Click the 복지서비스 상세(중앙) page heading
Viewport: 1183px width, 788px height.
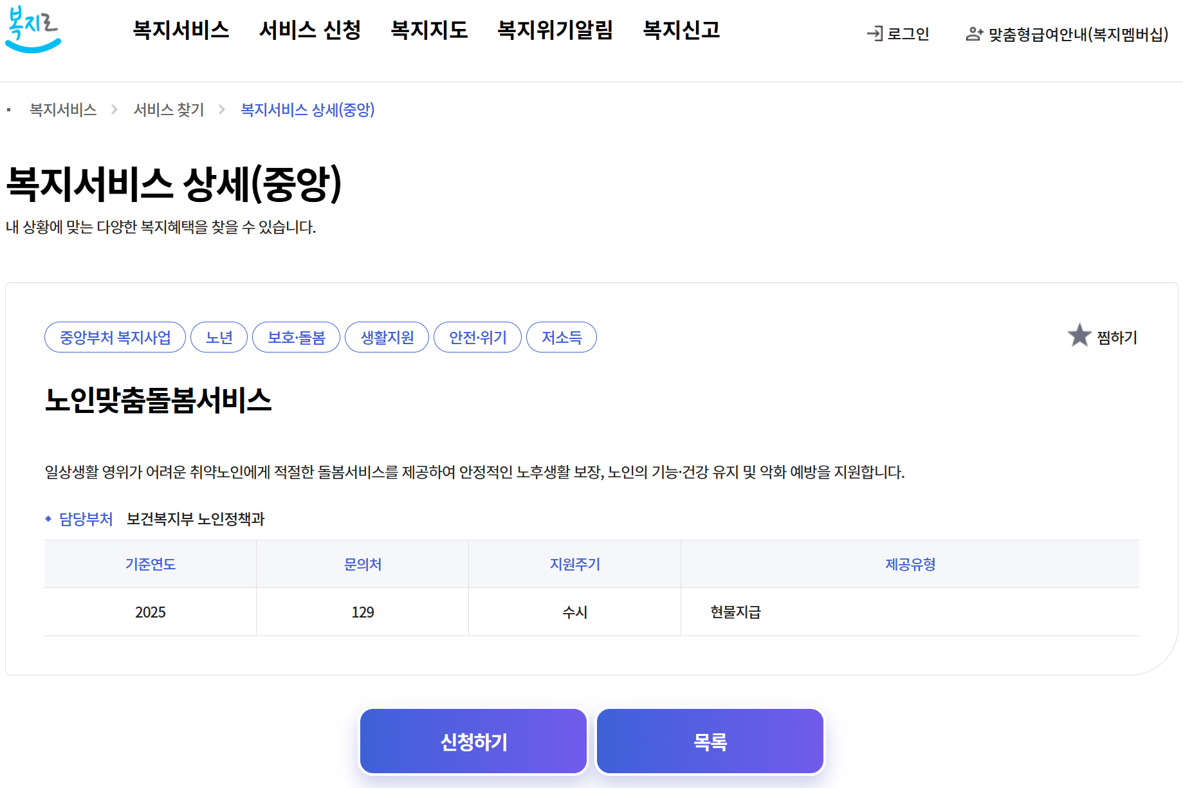click(x=174, y=184)
